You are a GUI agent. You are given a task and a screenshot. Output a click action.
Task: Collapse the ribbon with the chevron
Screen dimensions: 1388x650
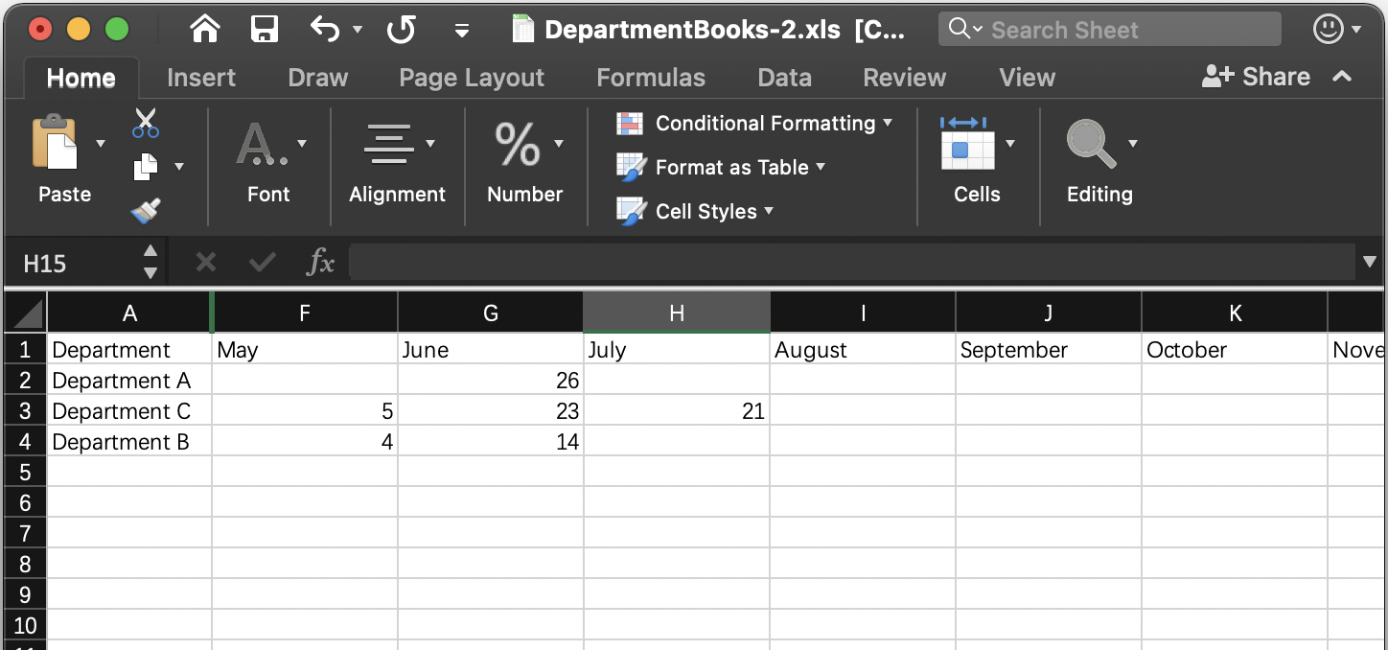pos(1342,77)
